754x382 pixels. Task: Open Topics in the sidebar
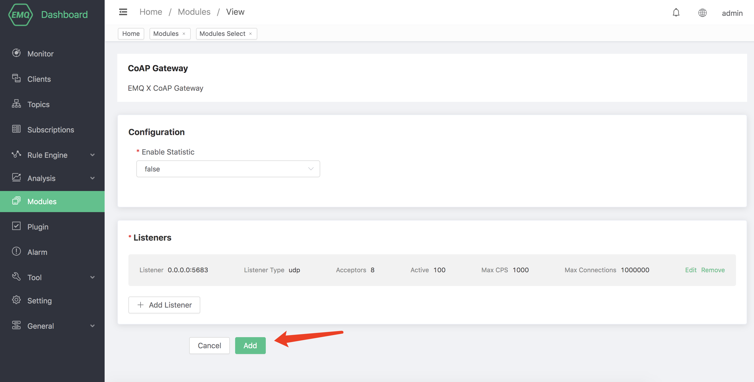(52, 104)
